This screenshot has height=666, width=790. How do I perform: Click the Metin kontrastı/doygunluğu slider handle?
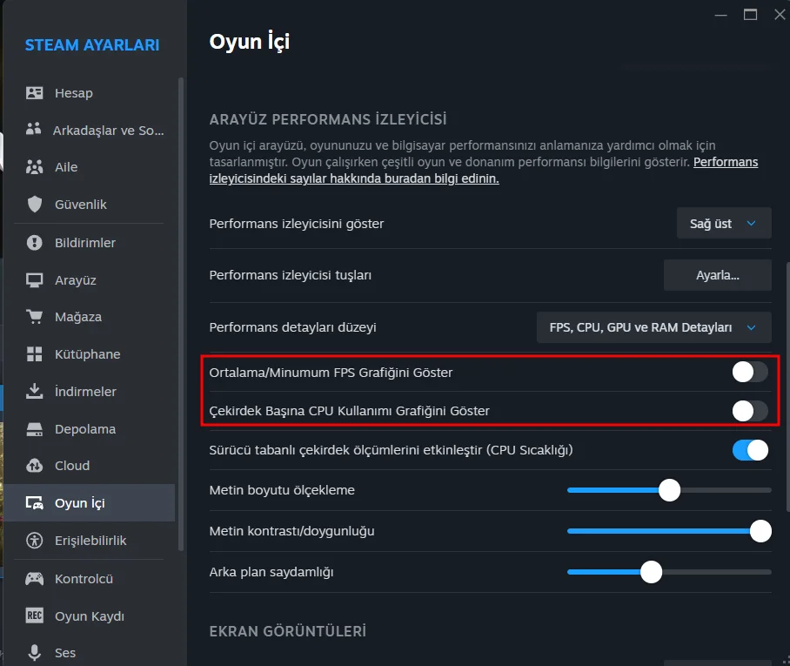coord(760,531)
